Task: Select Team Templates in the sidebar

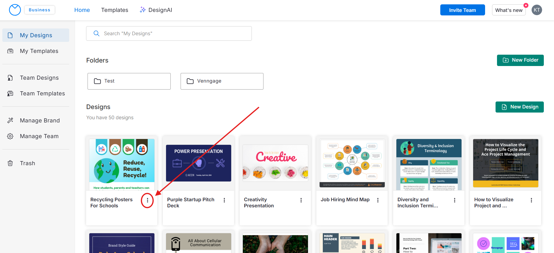Action: (42, 93)
